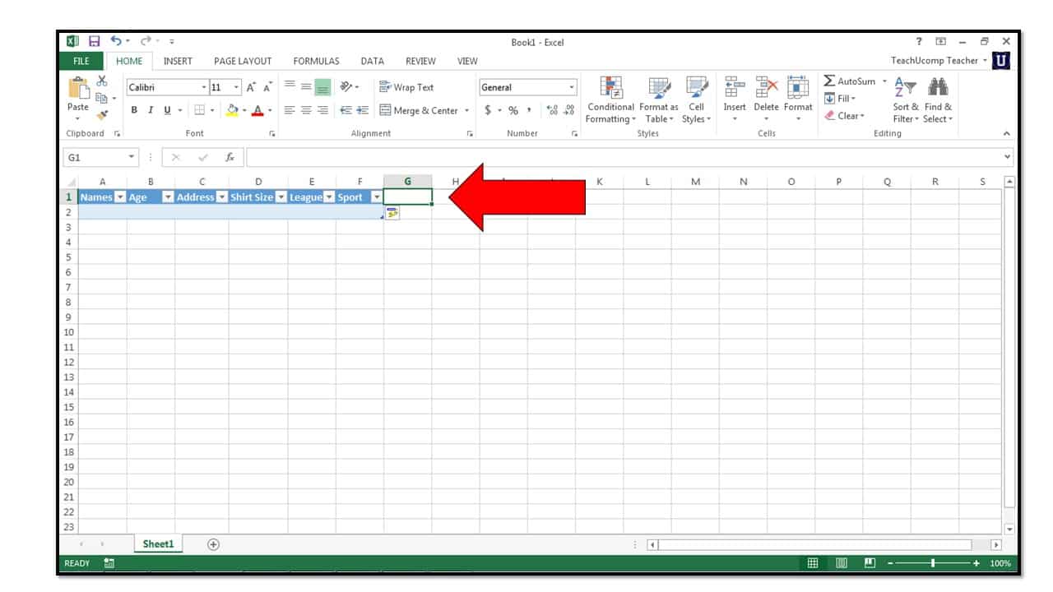
Task: Click the Merge & Center icon
Action: pos(385,110)
